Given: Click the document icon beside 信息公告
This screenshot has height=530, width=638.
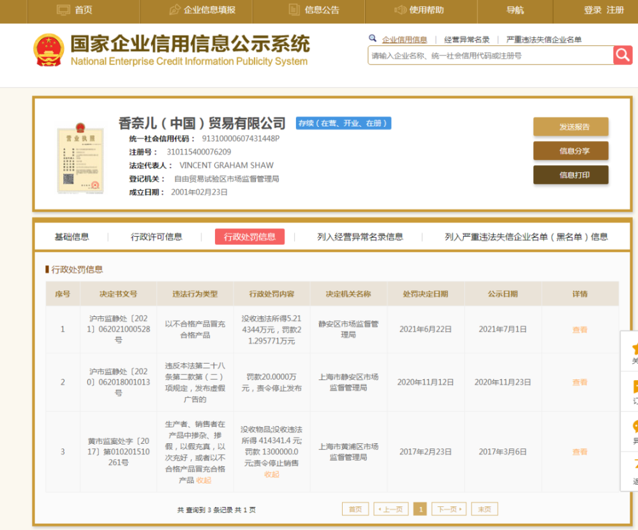Looking at the screenshot, I should [294, 10].
